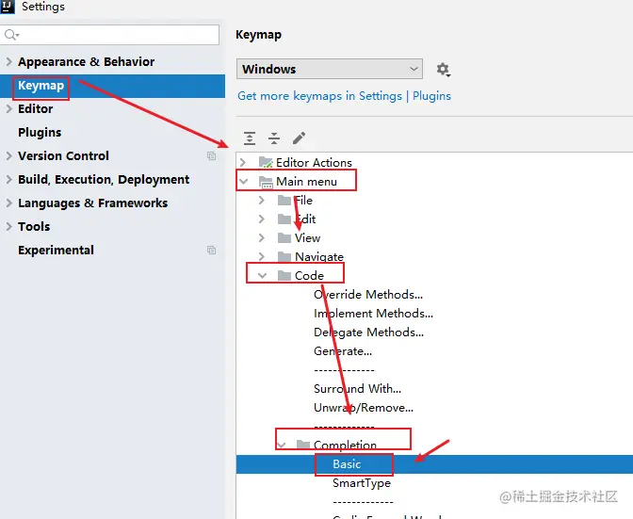
Task: Click the Main menu folder icon
Action: [266, 182]
